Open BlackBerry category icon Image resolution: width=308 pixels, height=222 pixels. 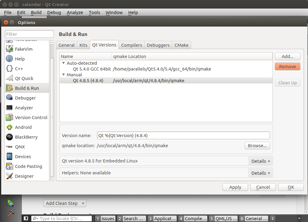[x=9, y=137]
